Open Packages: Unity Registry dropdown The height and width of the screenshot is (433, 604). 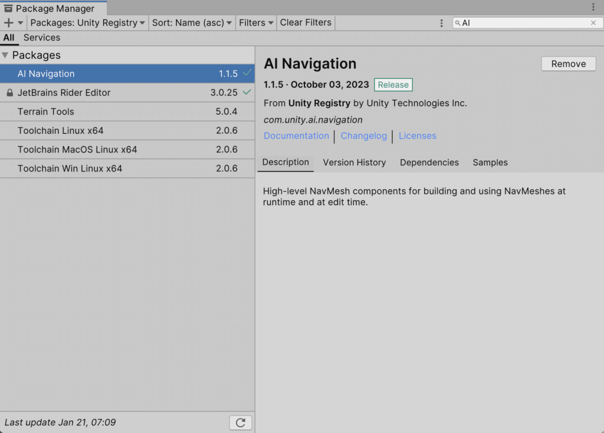(87, 23)
